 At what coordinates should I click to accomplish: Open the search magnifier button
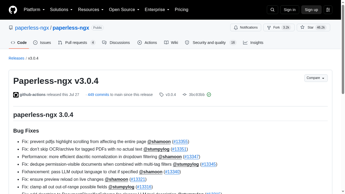click(272, 10)
